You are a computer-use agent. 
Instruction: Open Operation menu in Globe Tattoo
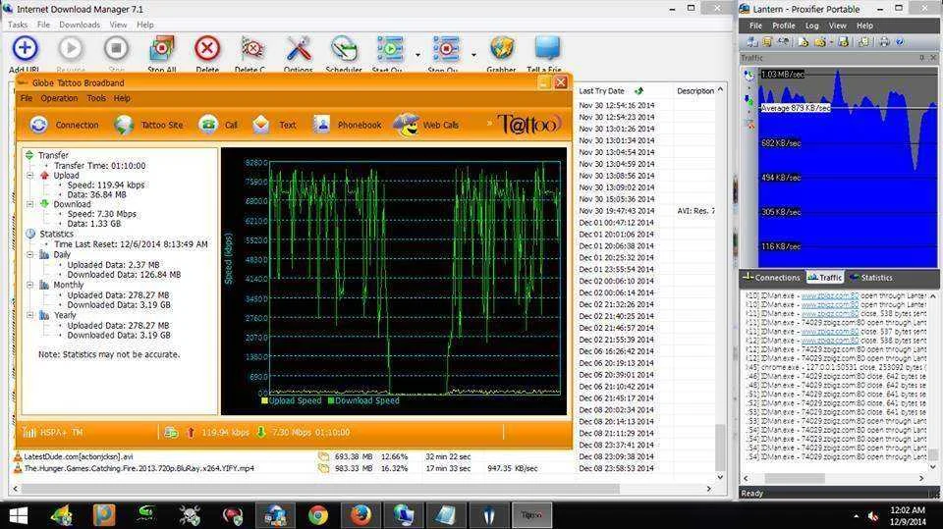click(59, 98)
